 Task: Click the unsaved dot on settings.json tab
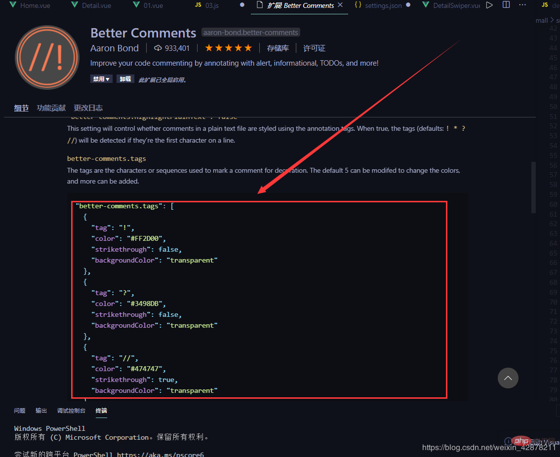(408, 5)
